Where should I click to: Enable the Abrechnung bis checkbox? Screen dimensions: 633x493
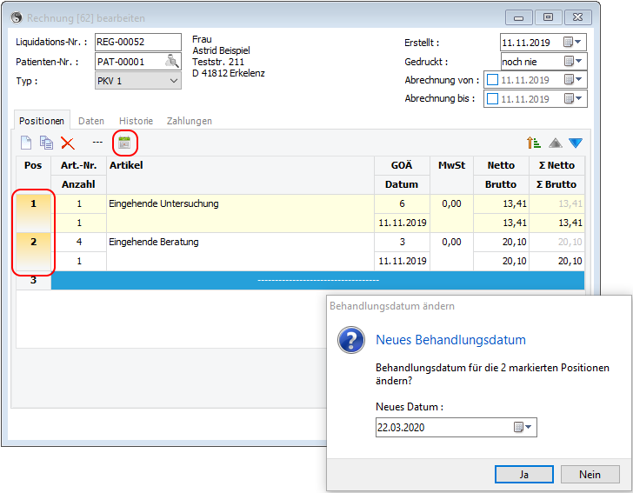point(492,98)
